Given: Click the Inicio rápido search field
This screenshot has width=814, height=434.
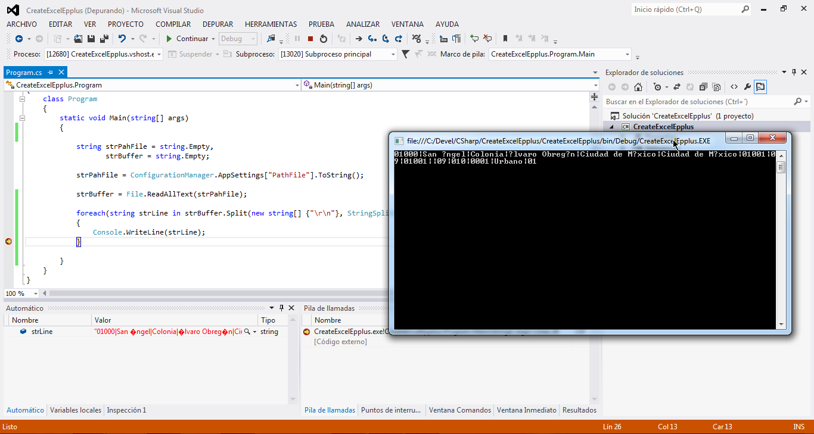Looking at the screenshot, I should [x=685, y=10].
